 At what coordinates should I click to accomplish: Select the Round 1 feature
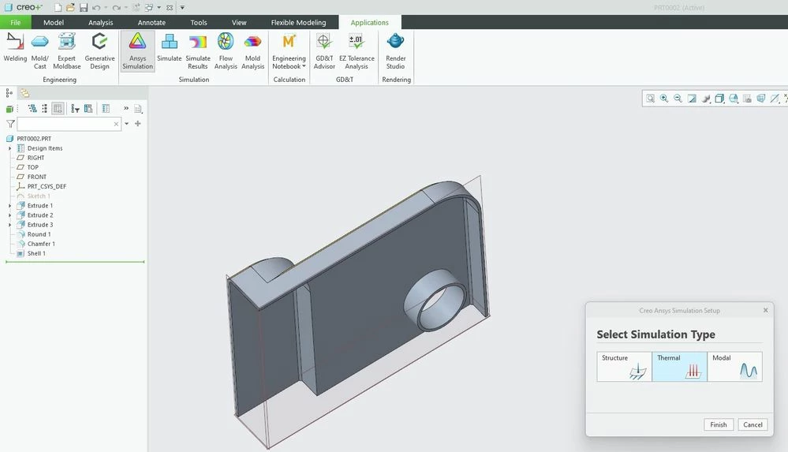pyautogui.click(x=39, y=234)
